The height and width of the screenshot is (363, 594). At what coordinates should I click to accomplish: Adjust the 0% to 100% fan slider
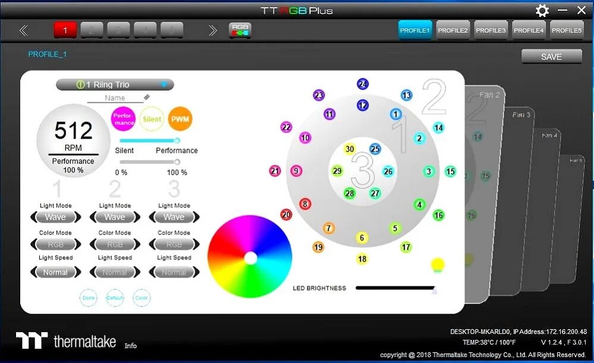pyautogui.click(x=150, y=162)
